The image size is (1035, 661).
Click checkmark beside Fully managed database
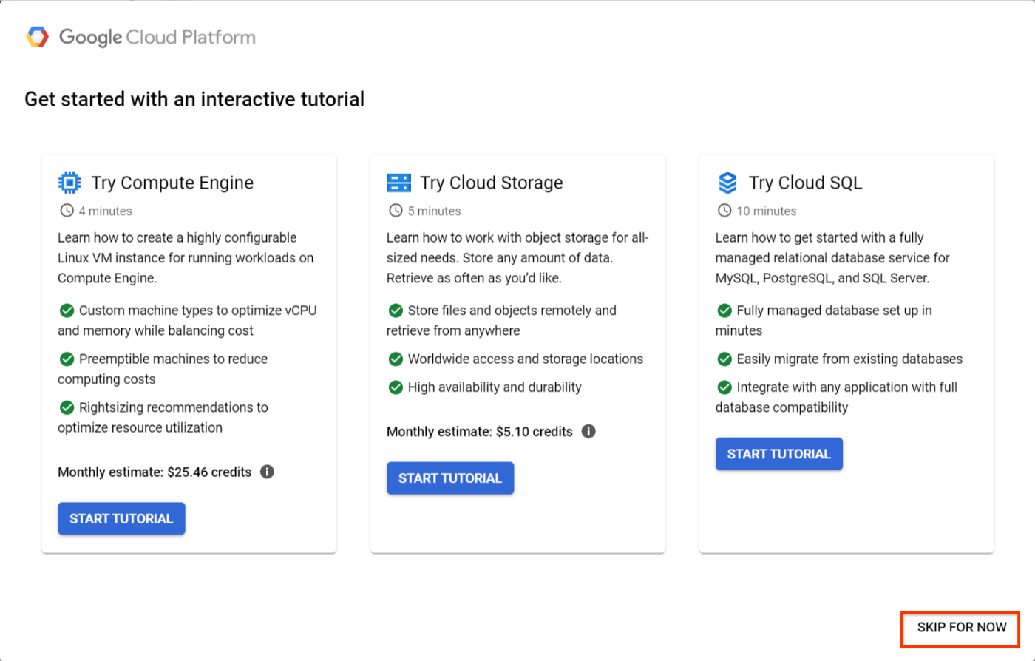point(724,311)
